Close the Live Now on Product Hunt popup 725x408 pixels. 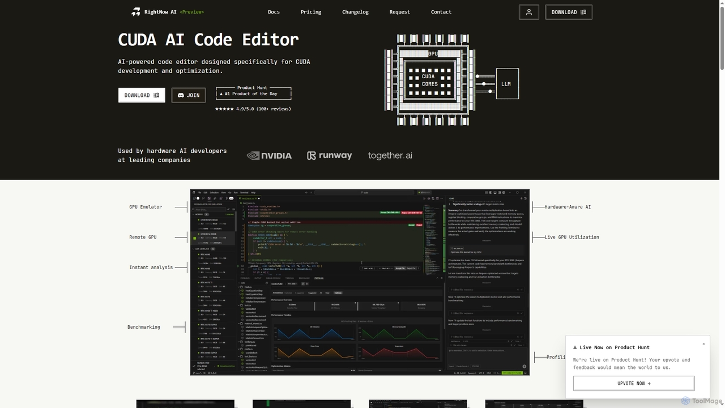coord(704,344)
